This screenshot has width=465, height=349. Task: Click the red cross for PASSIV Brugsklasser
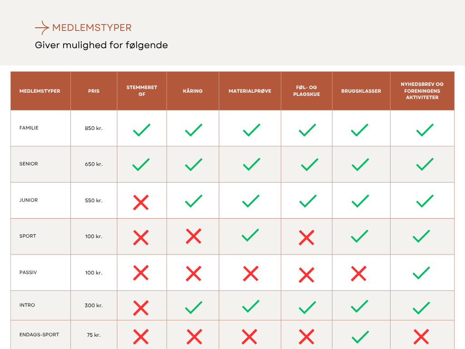[359, 273]
